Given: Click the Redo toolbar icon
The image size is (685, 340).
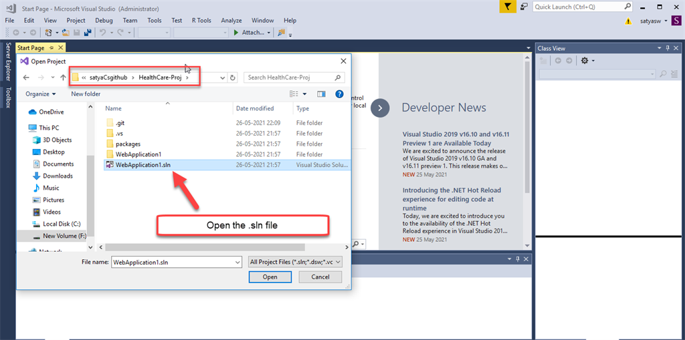Looking at the screenshot, I should (x=120, y=32).
